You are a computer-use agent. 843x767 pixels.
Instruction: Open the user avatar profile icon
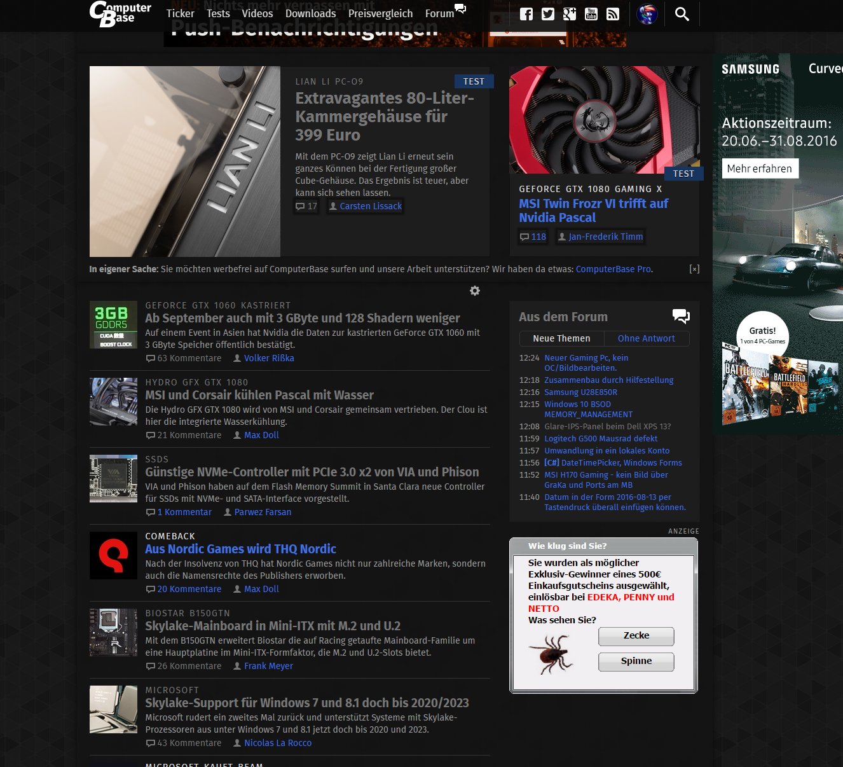(647, 14)
